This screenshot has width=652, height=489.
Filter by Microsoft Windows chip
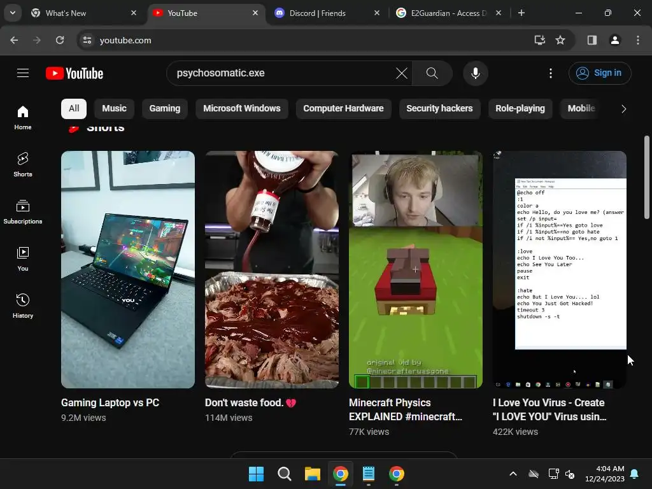coord(241,108)
